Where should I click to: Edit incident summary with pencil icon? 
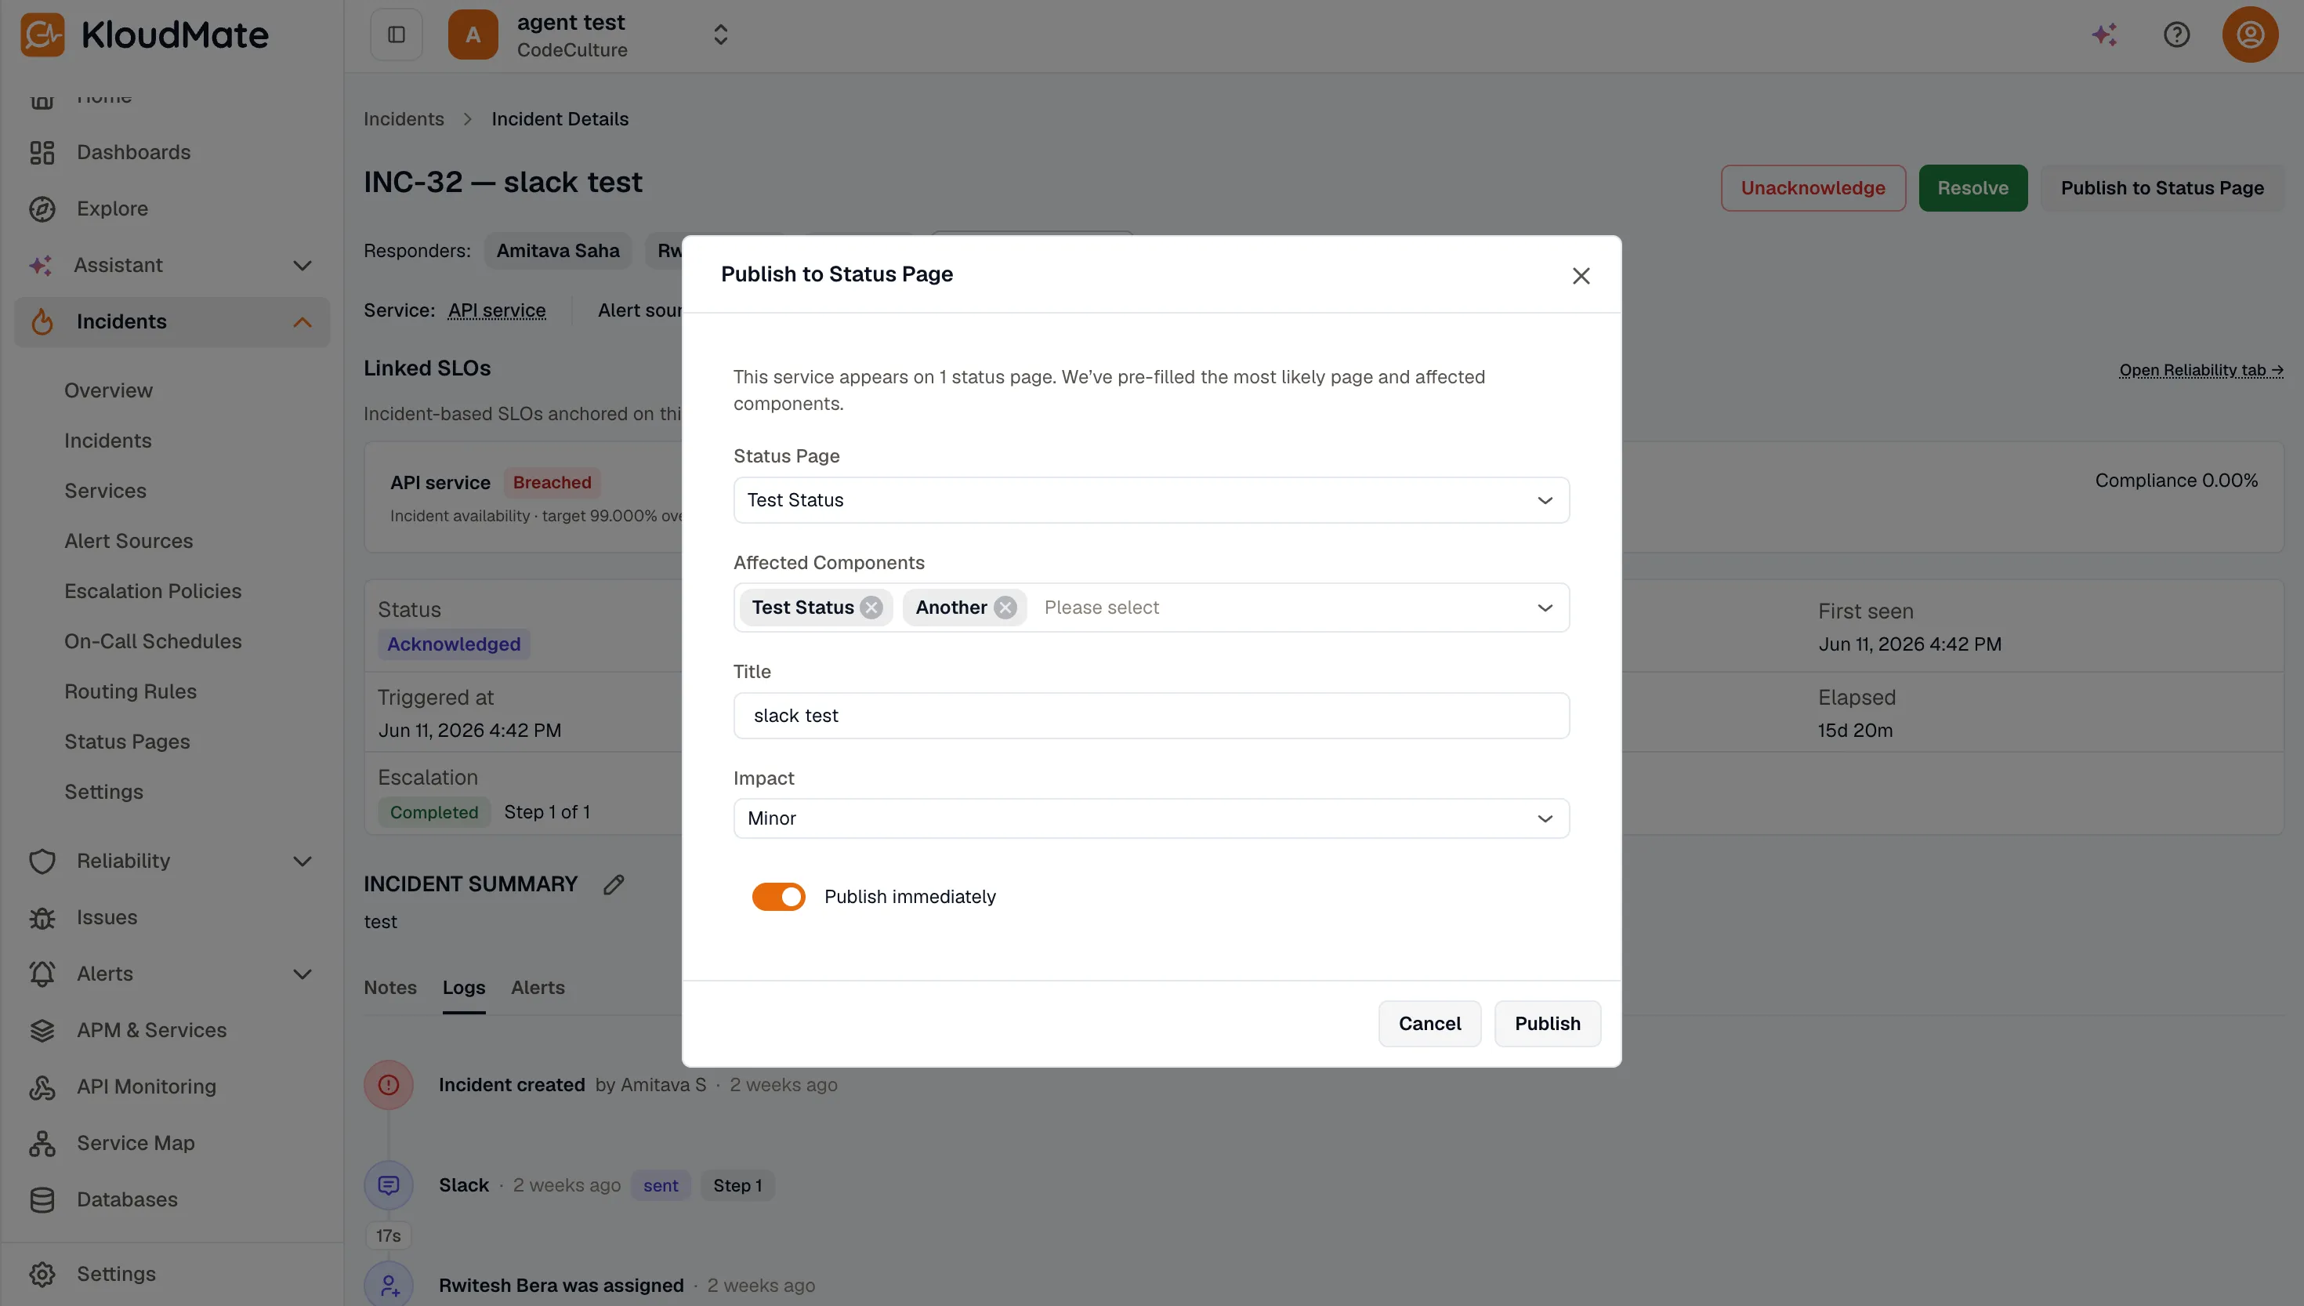coord(613,884)
